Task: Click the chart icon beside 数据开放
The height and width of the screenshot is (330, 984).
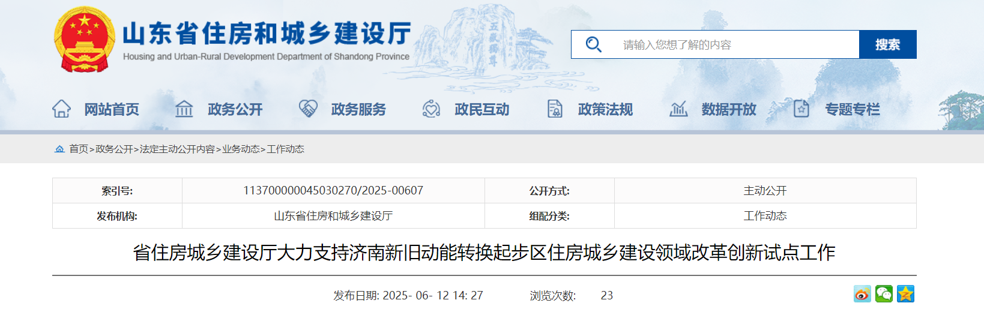Action: [678, 109]
